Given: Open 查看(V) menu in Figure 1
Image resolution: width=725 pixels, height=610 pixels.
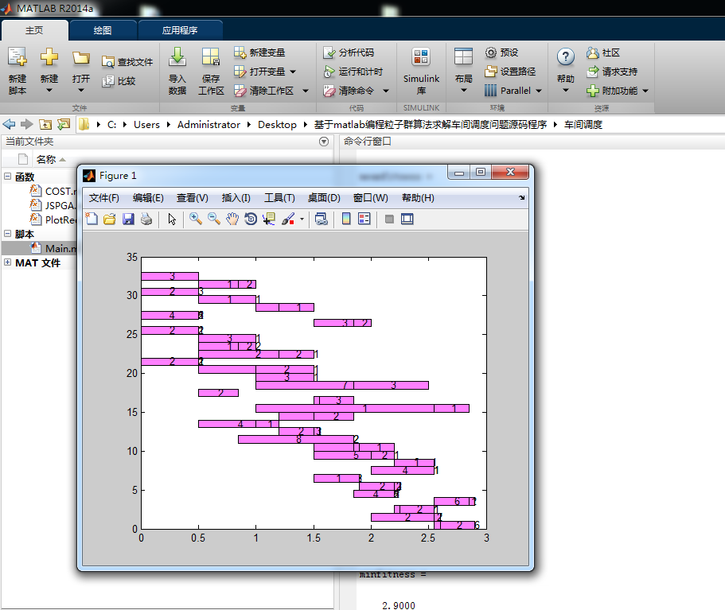Looking at the screenshot, I should 193,198.
